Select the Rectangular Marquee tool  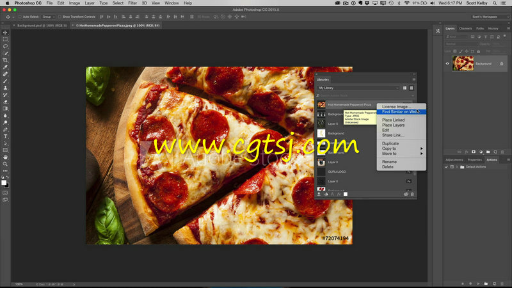tap(5, 39)
